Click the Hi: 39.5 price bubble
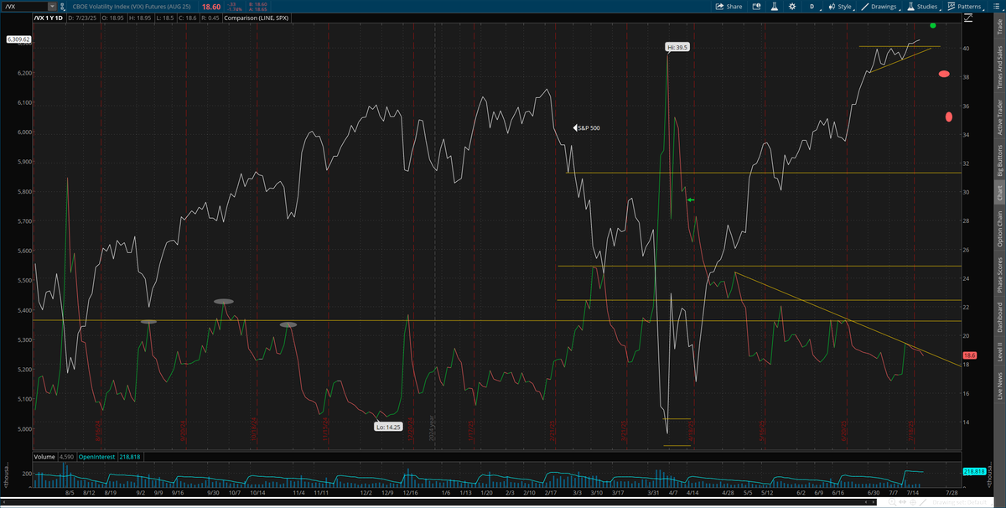The image size is (1006, 508). point(677,48)
